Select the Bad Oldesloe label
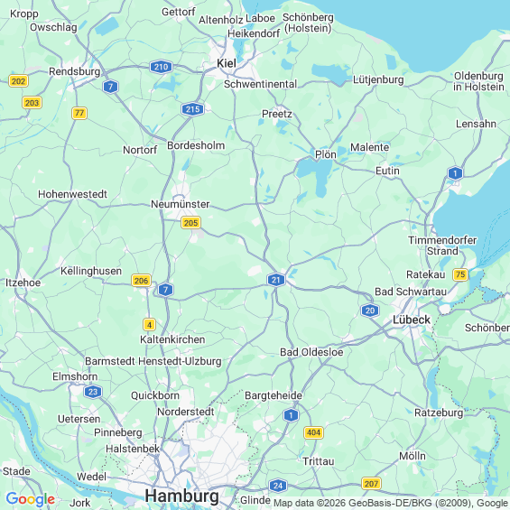Image resolution: width=510 pixels, height=510 pixels. (311, 352)
